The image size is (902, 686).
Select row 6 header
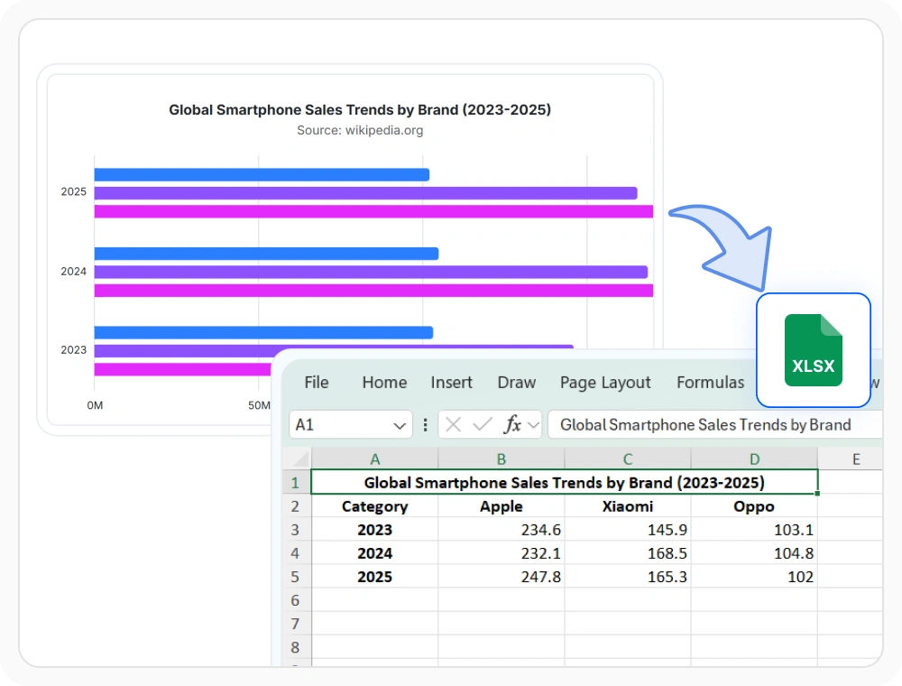pyautogui.click(x=296, y=600)
